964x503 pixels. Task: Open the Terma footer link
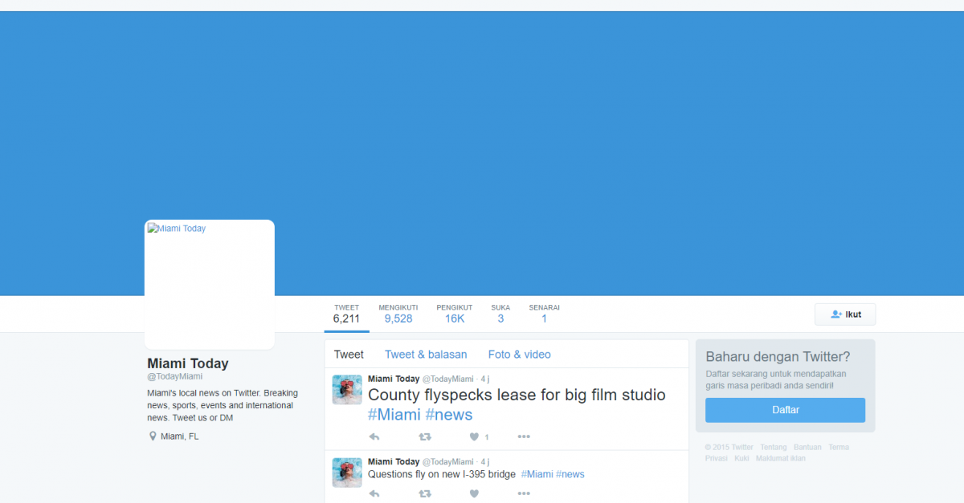[x=839, y=448]
